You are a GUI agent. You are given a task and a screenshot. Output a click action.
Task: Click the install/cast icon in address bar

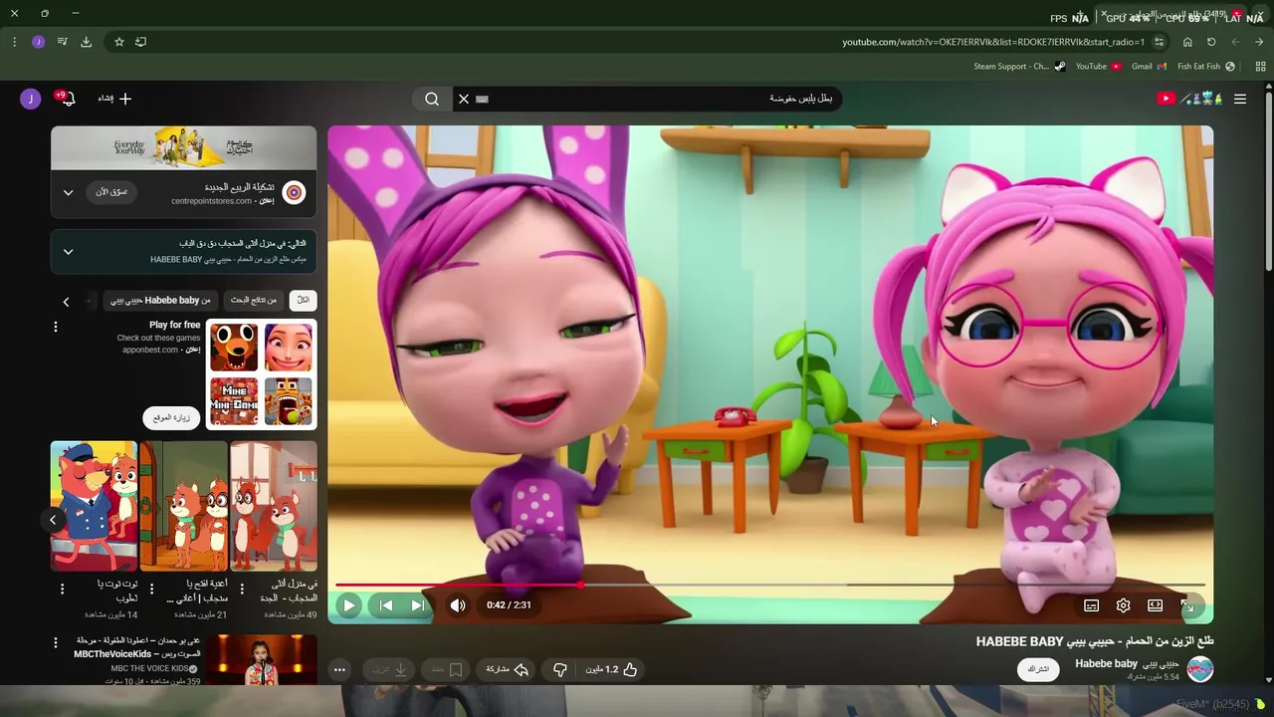[x=140, y=42]
